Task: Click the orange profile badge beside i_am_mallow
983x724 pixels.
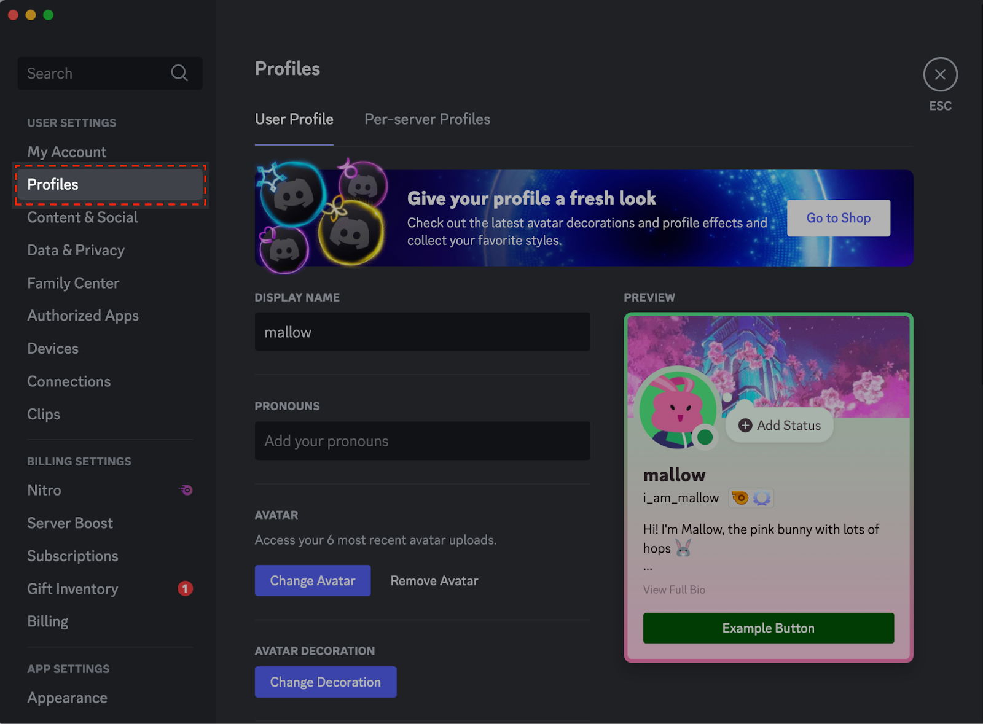Action: tap(740, 497)
